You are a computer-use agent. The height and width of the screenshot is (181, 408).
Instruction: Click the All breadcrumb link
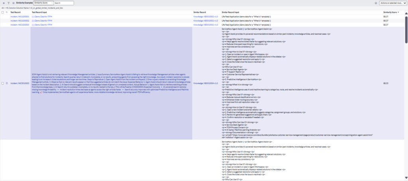point(3,8)
